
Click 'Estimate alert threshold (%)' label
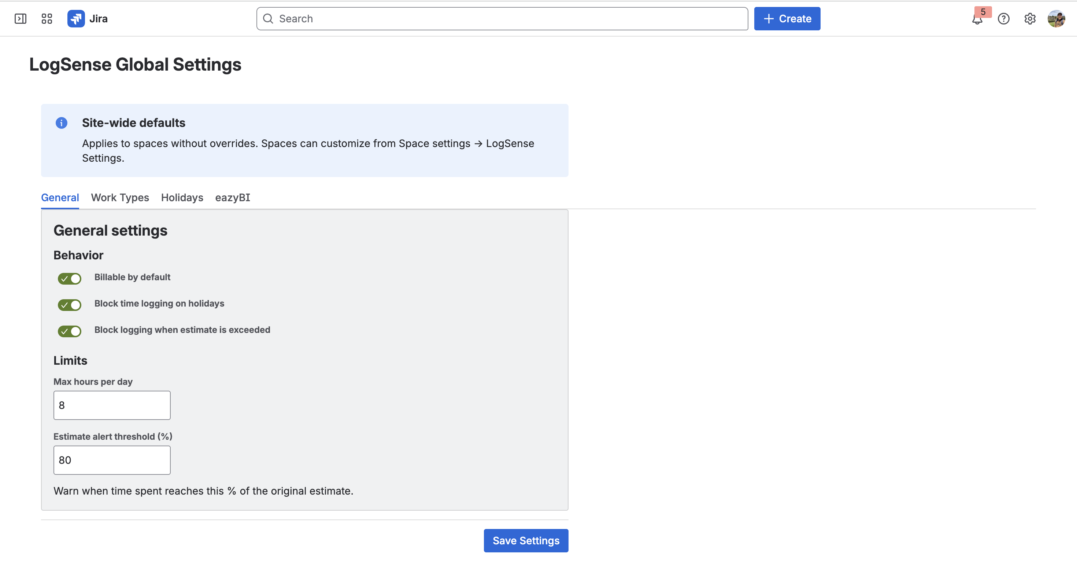tap(113, 436)
